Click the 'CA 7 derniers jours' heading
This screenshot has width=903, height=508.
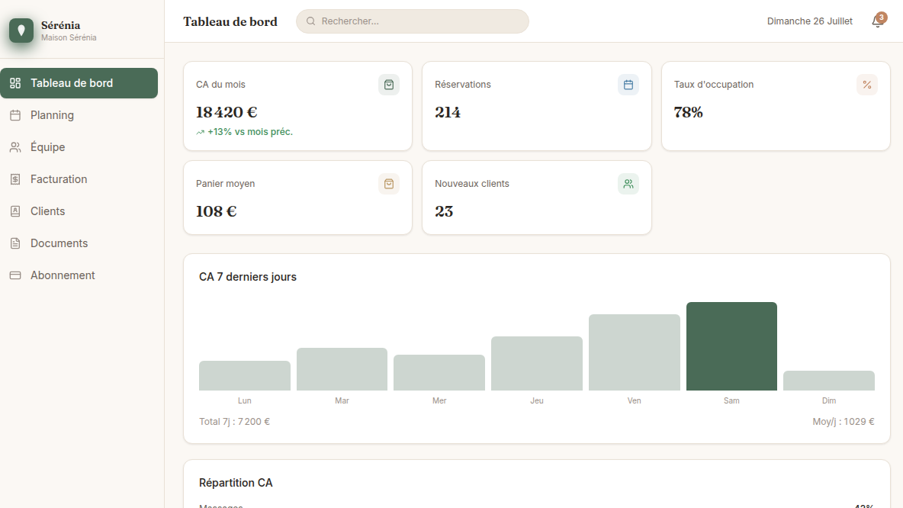tap(248, 277)
